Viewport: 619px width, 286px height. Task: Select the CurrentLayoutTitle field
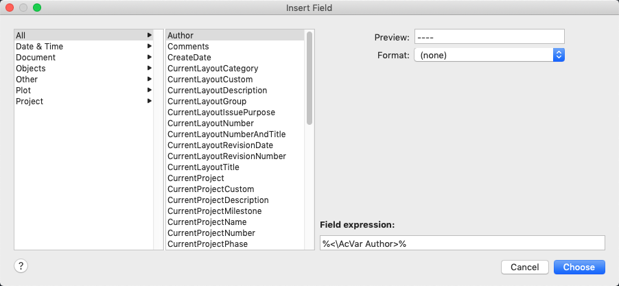[x=203, y=167]
